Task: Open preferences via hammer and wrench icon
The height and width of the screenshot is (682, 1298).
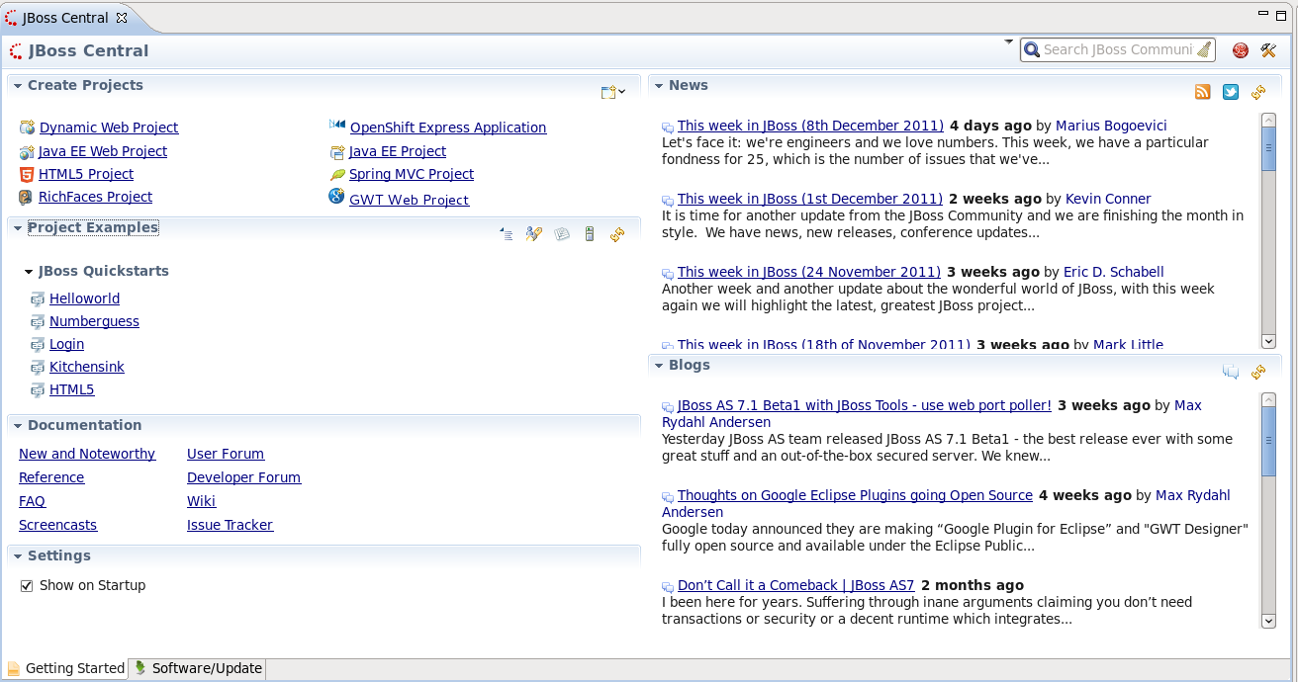Action: click(1268, 50)
